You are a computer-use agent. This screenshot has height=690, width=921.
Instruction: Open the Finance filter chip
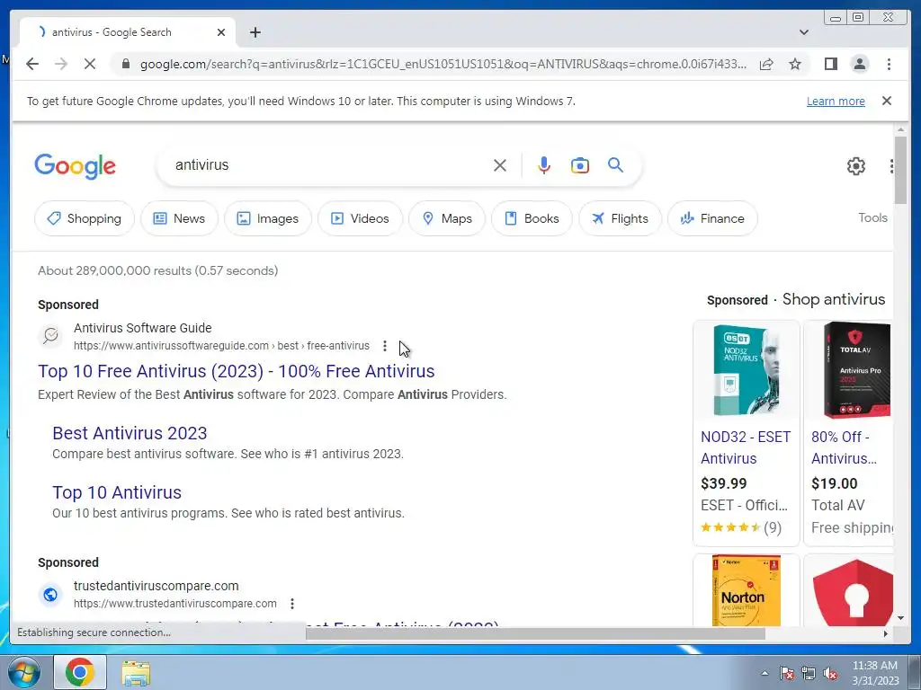click(x=712, y=218)
